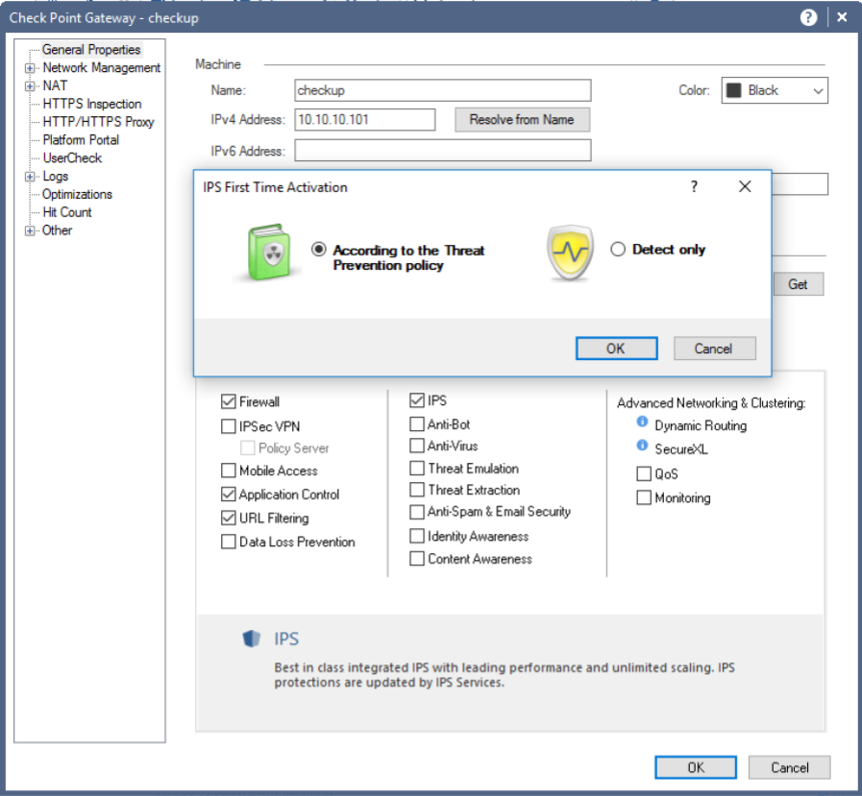Open Hit Count settings page
Screen dimensions: 862x796
coord(67,212)
